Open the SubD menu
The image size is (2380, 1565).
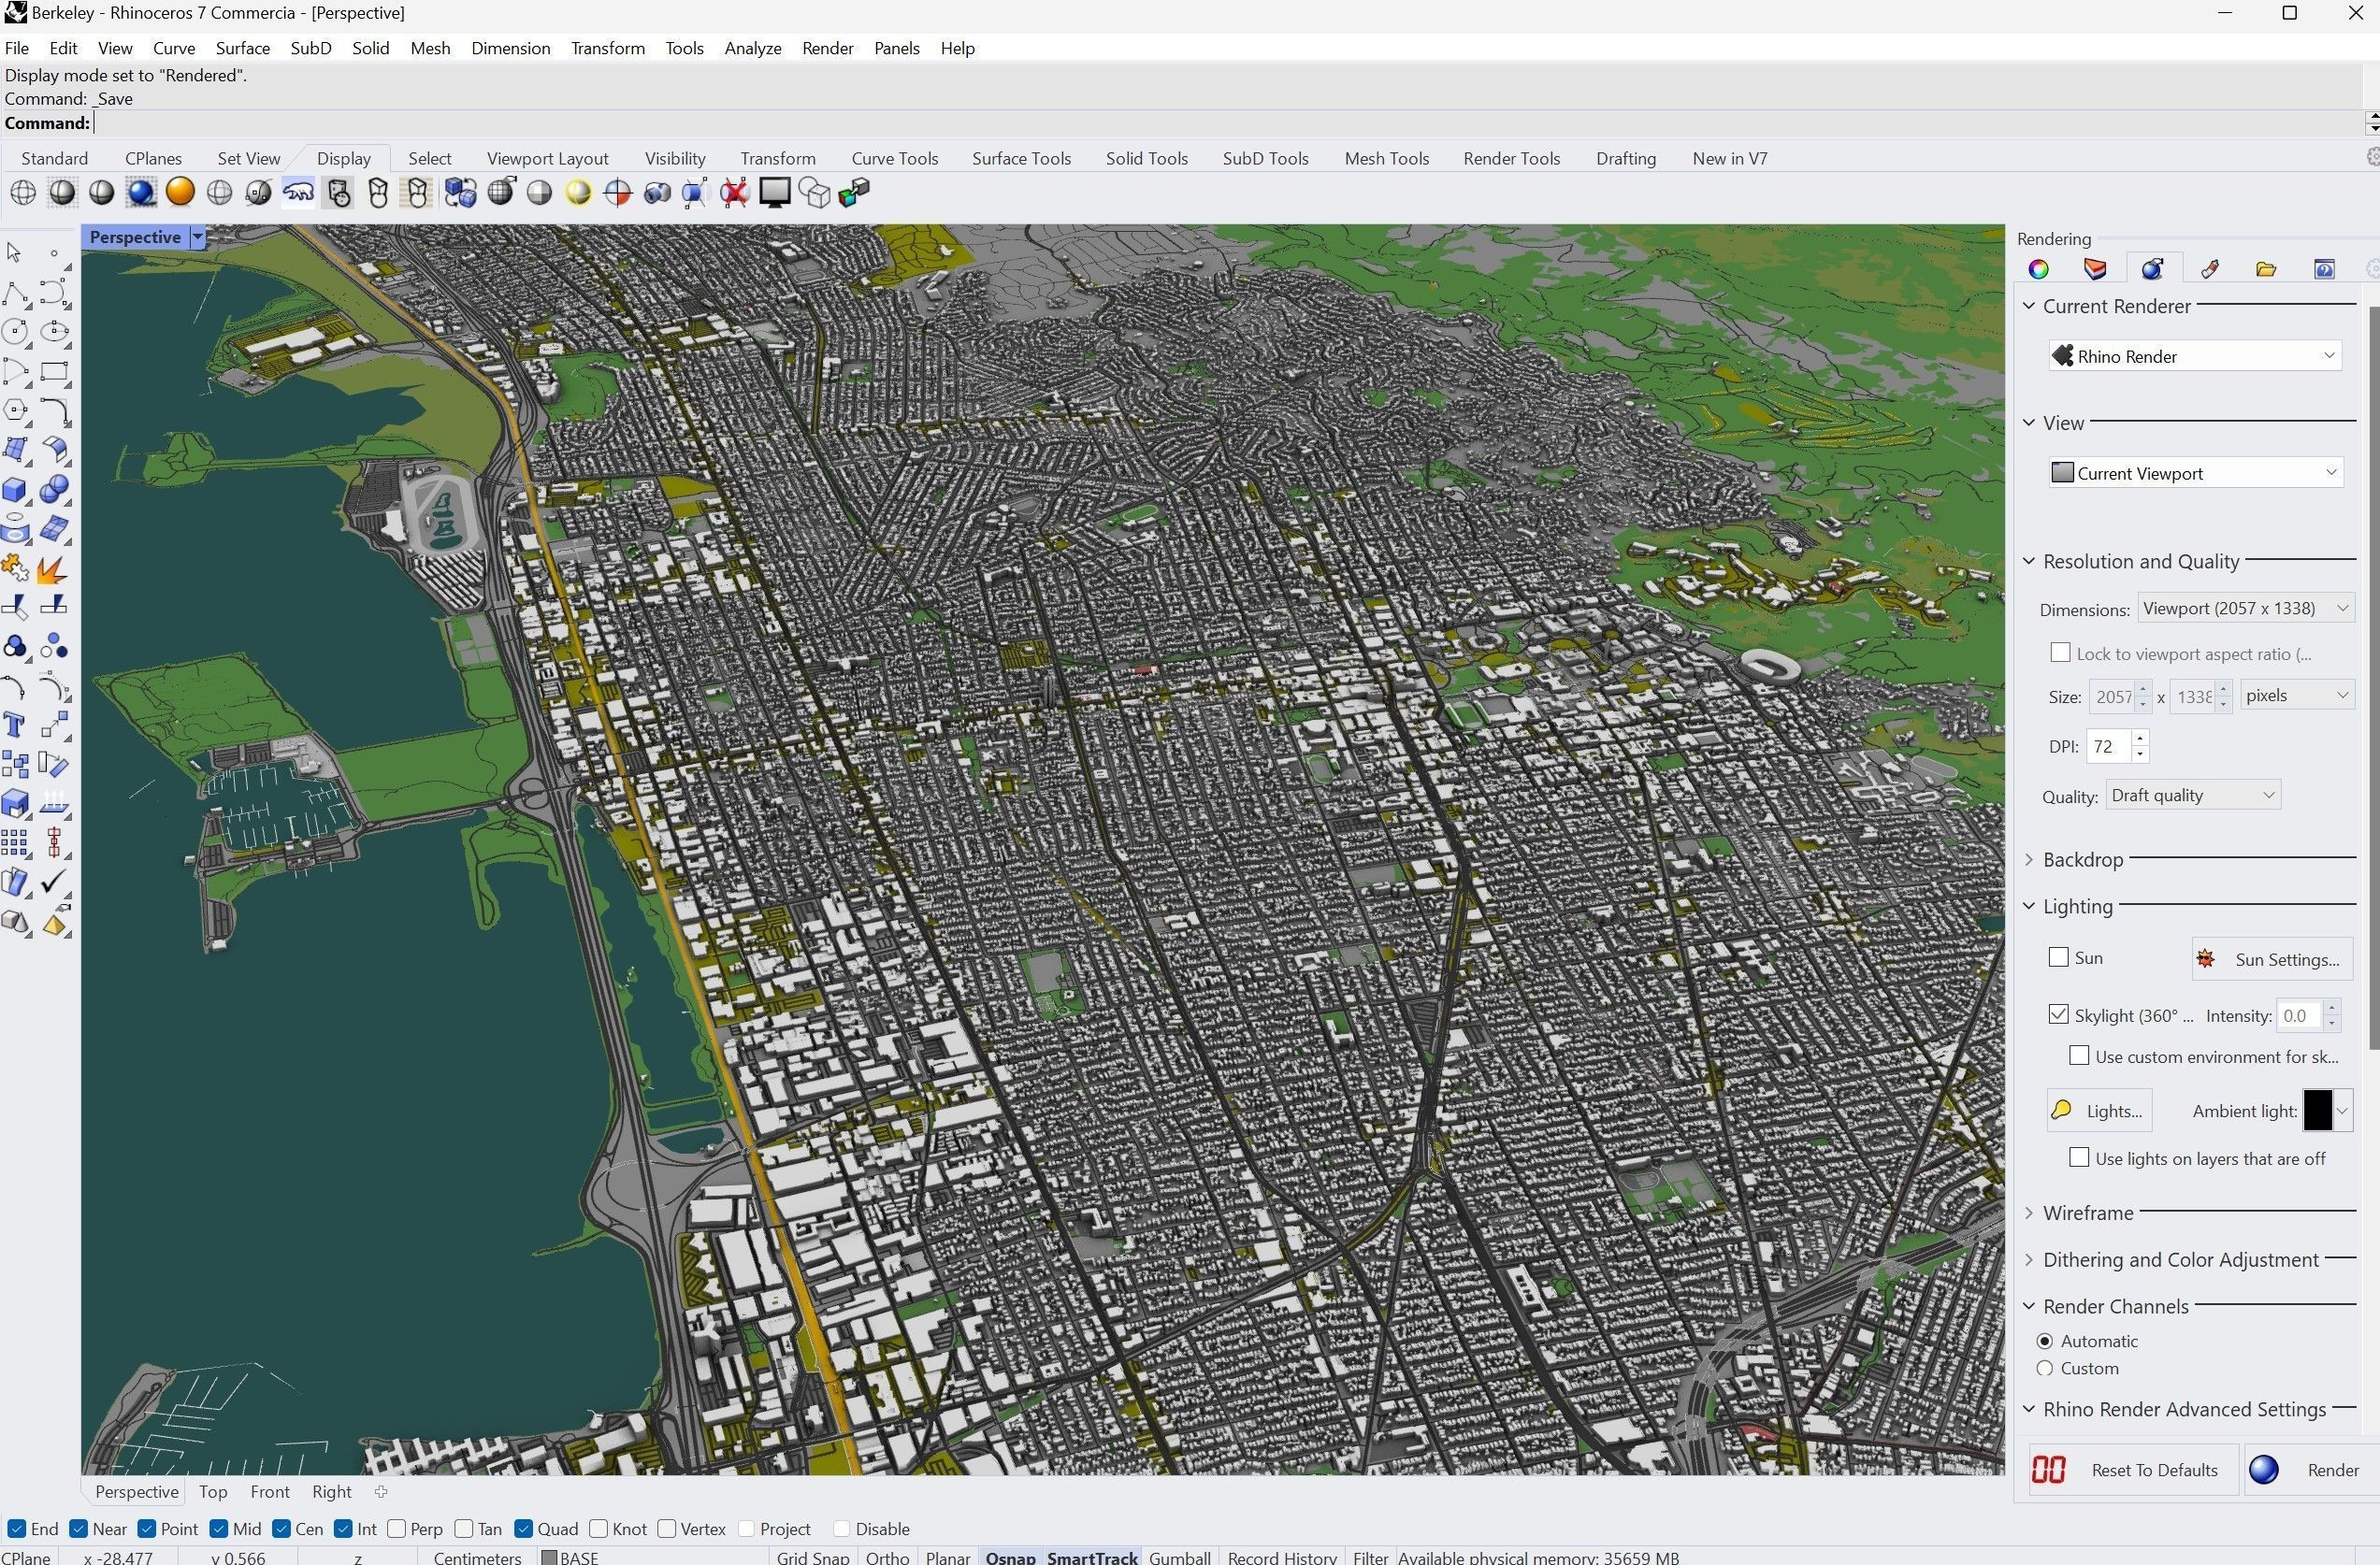(x=310, y=48)
